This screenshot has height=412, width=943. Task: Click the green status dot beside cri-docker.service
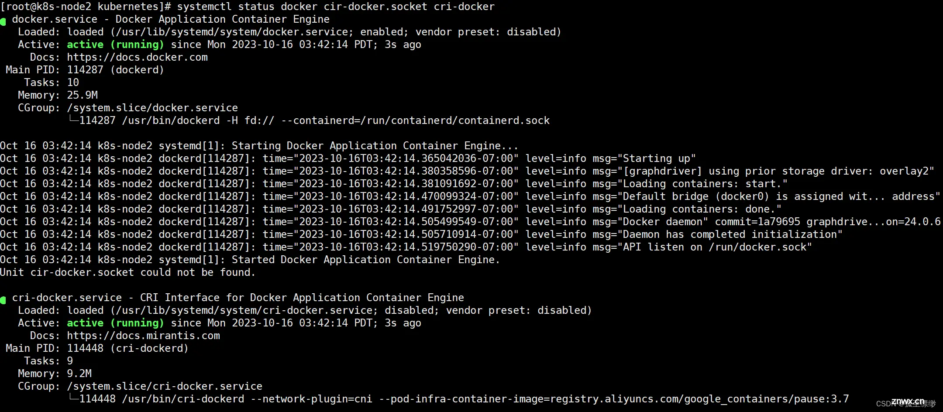tap(3, 300)
